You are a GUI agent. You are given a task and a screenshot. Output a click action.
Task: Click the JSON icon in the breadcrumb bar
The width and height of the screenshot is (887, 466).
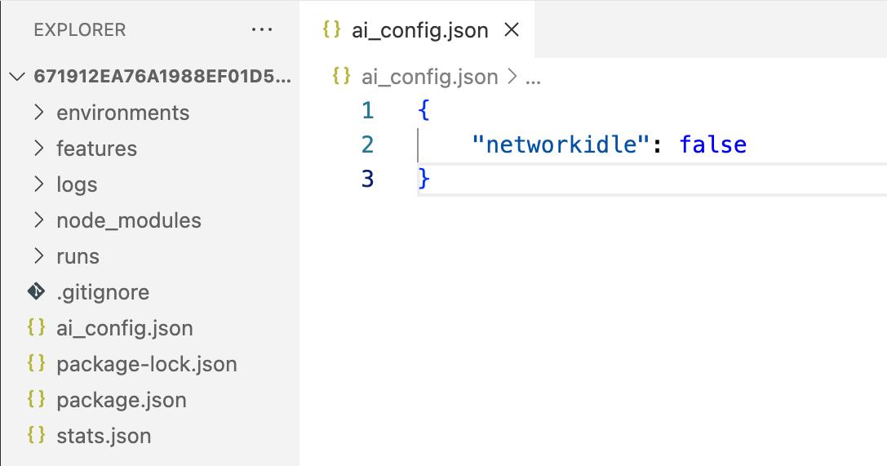[342, 76]
